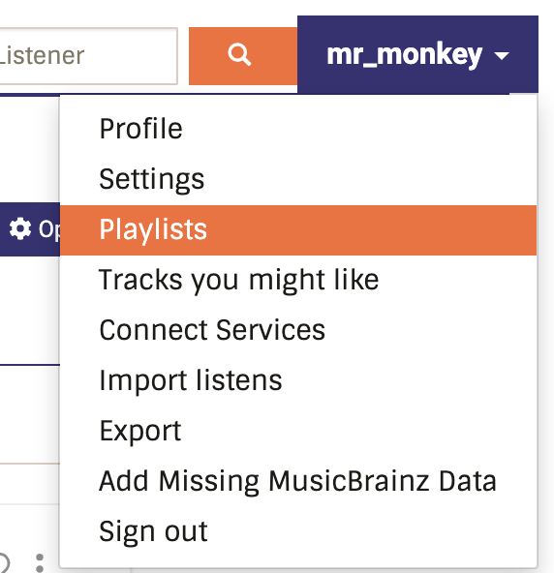Click the partially hidden Options button
The image size is (554, 573).
(x=30, y=229)
